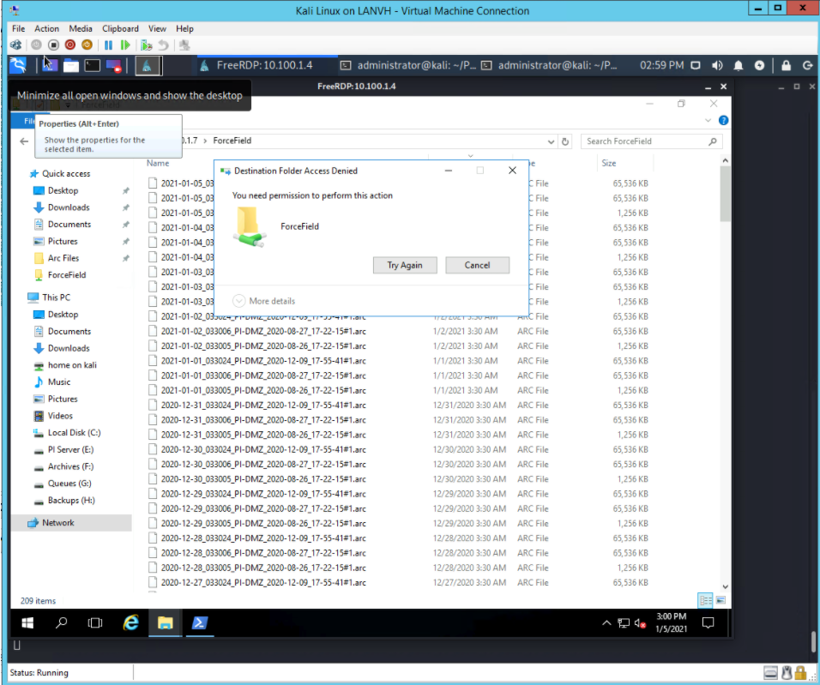Click the green Reset/Start VM icon
This screenshot has width=820, height=685.
[125, 45]
